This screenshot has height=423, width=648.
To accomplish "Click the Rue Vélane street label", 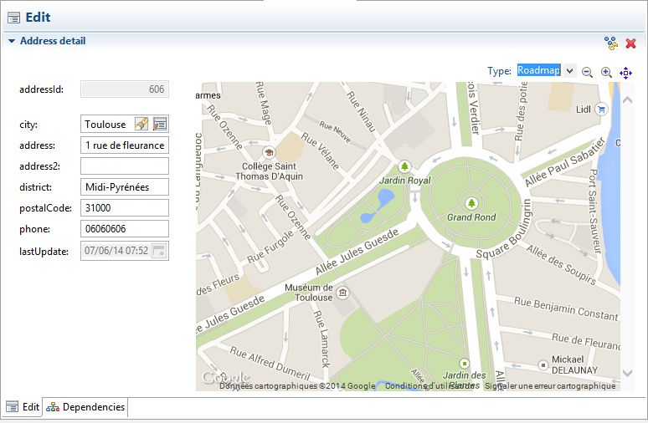I will pyautogui.click(x=320, y=151).
